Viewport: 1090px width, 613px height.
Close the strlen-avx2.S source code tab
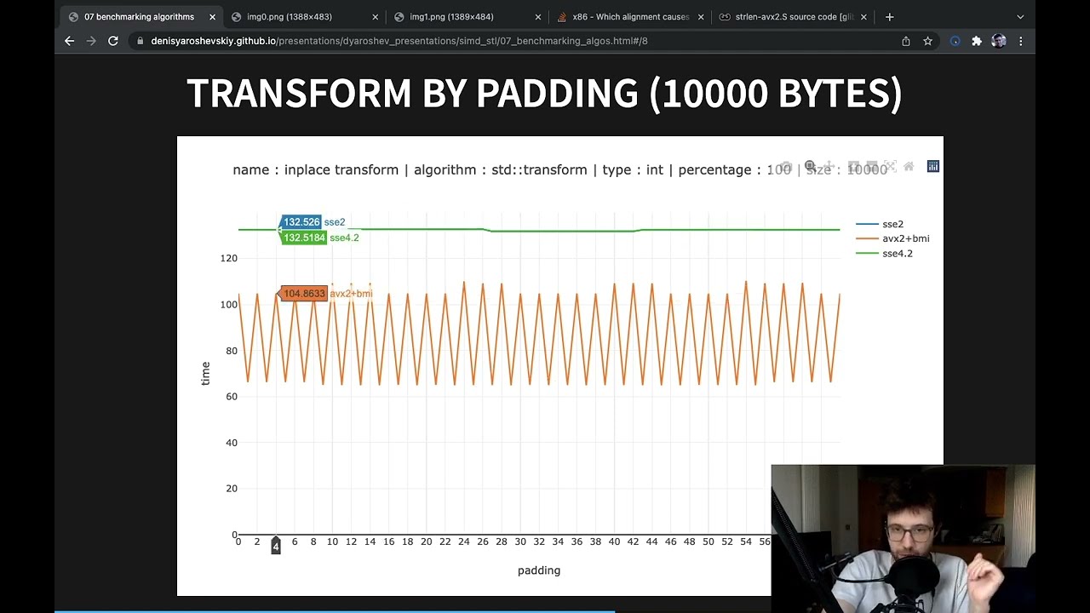click(863, 17)
